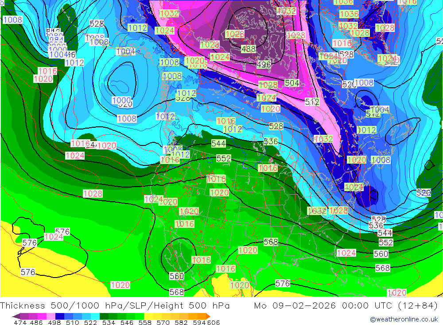Viewport: 443px width, 325px height.
Task: Pick the dark purple left-arrow end of the legend
Action: click(x=16, y=316)
